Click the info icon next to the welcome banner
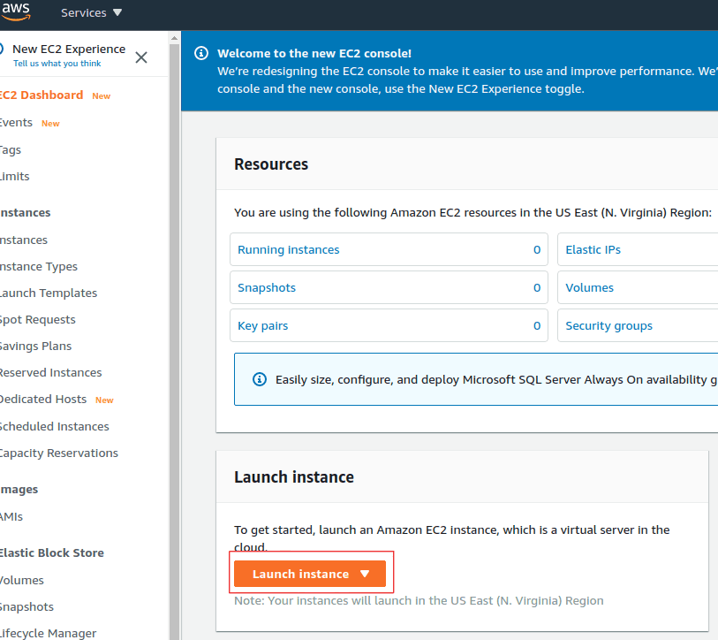Viewport: 718px width, 640px height. click(200, 54)
